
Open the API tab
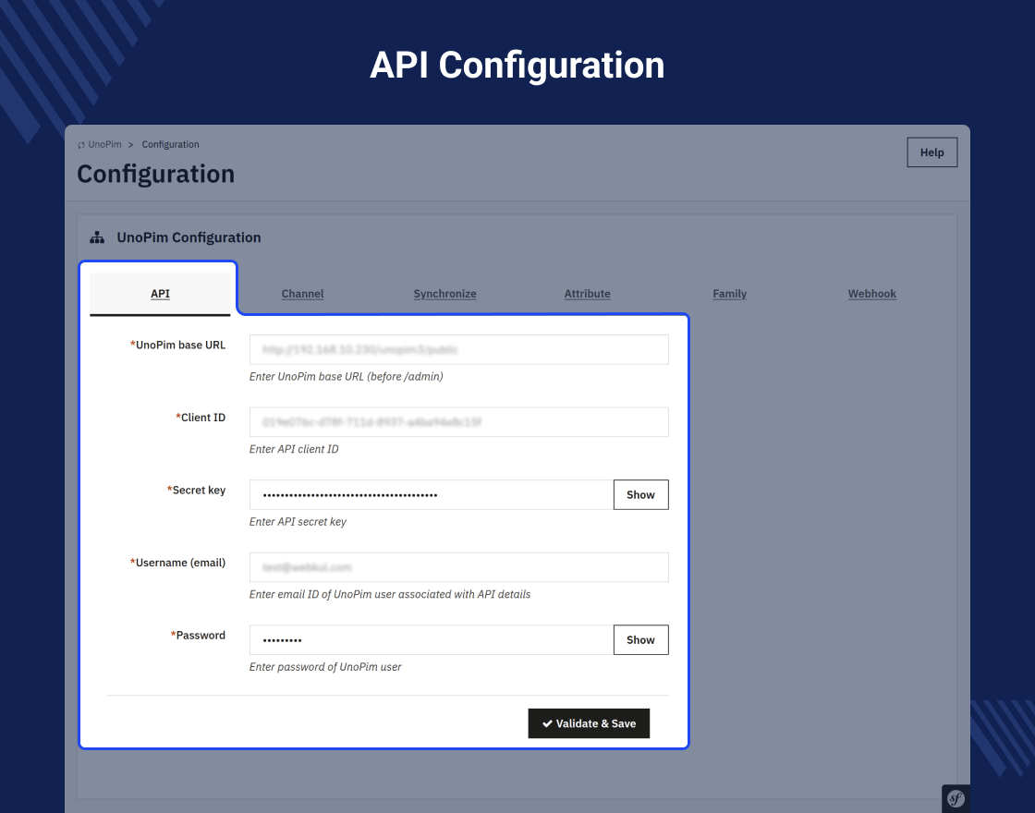160,294
